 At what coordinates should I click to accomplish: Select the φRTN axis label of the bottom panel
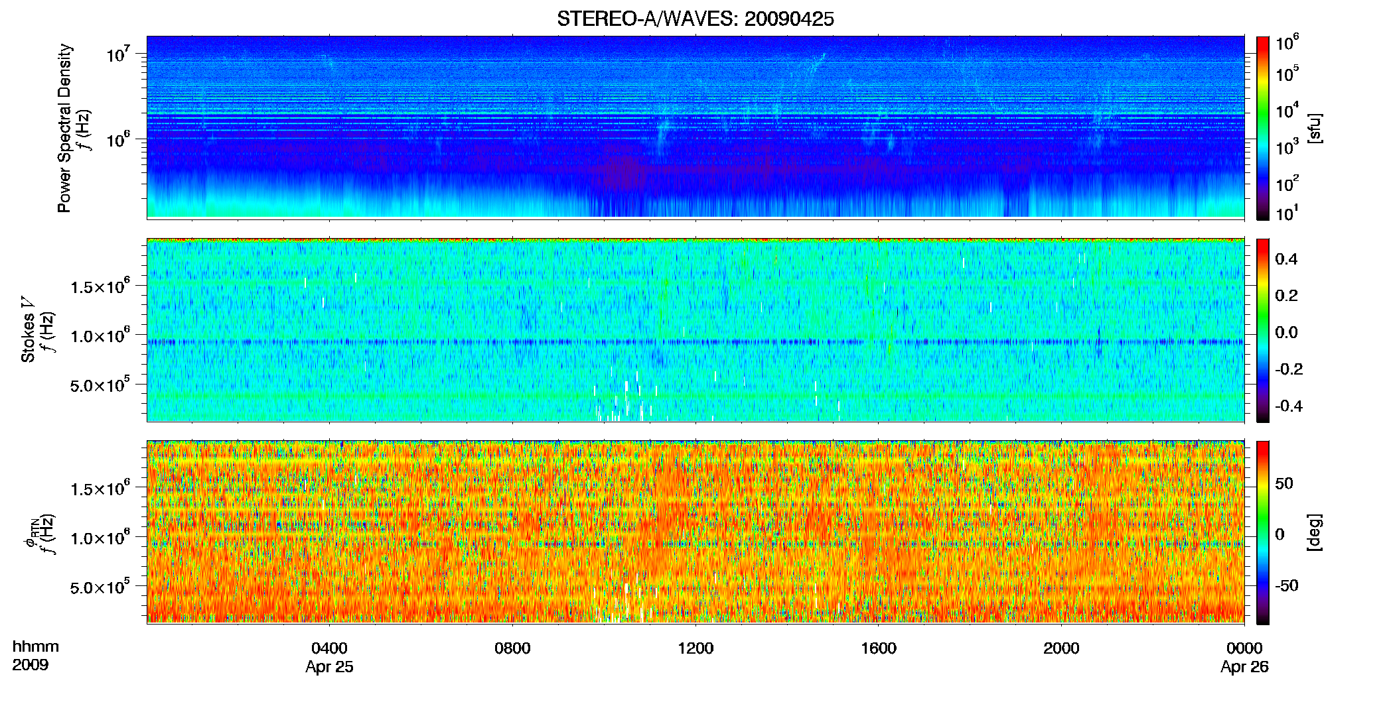coord(31,534)
